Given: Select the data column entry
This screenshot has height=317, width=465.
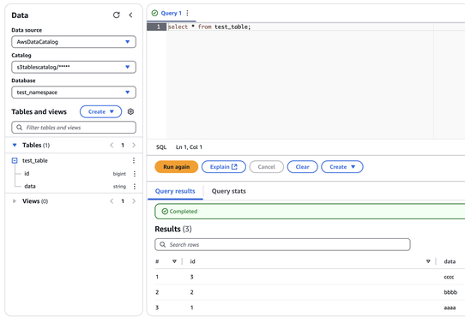Looking at the screenshot, I should [x=30, y=187].
